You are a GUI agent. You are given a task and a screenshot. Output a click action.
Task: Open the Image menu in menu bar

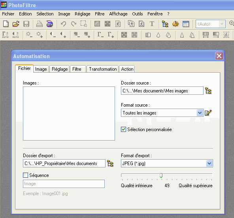coord(64,14)
